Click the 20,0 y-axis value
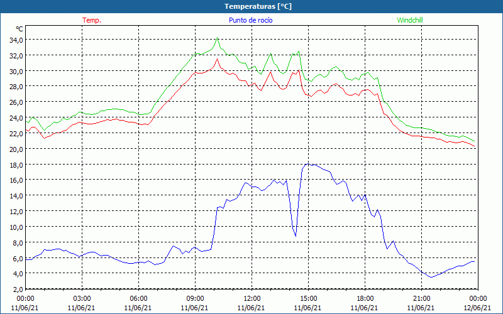The height and width of the screenshot is (314, 503). click(17, 149)
